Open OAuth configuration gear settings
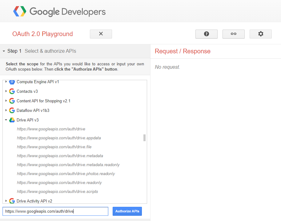This screenshot has height=221, width=281. click(x=260, y=34)
